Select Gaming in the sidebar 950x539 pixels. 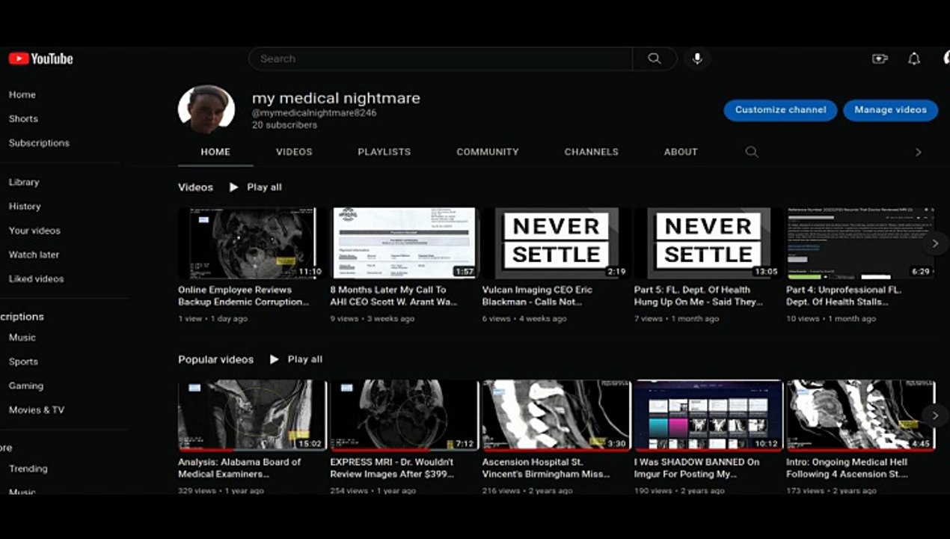click(26, 386)
